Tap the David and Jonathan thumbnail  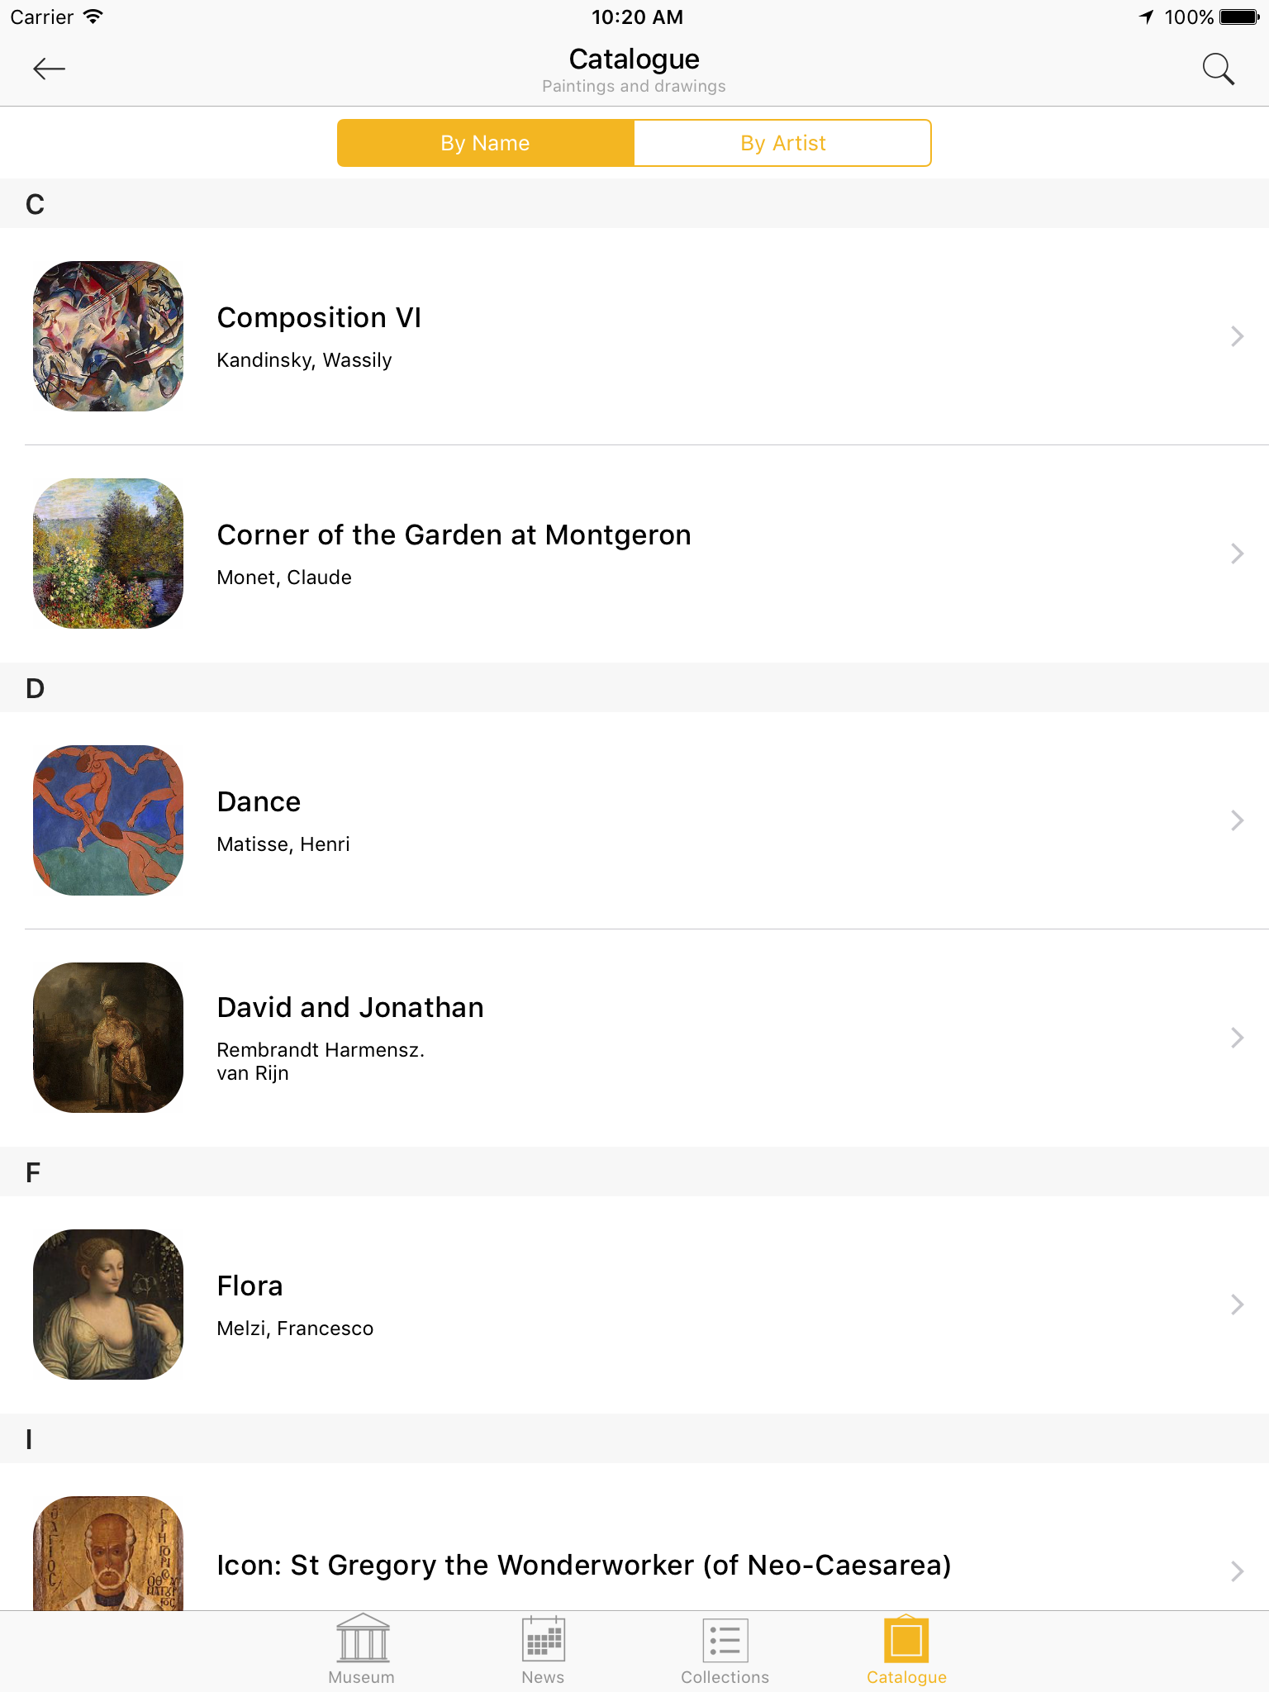click(x=108, y=1038)
